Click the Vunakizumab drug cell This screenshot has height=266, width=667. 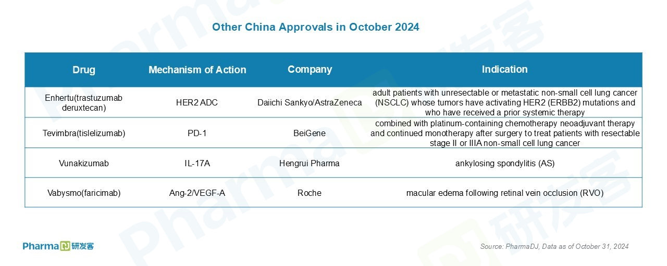tap(84, 163)
